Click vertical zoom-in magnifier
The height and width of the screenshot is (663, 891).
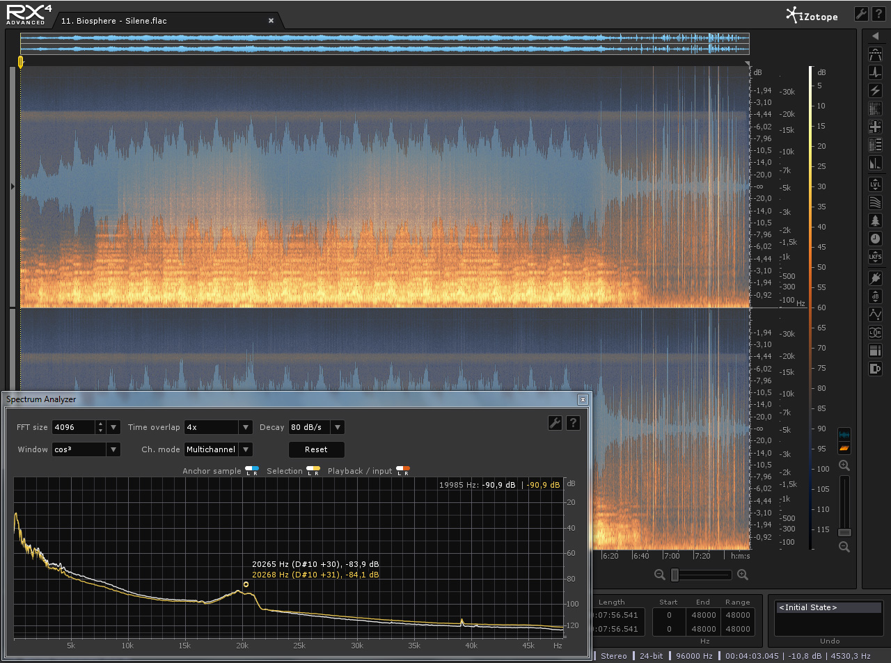844,465
